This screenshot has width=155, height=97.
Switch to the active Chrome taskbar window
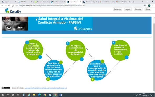(x=55, y=95)
